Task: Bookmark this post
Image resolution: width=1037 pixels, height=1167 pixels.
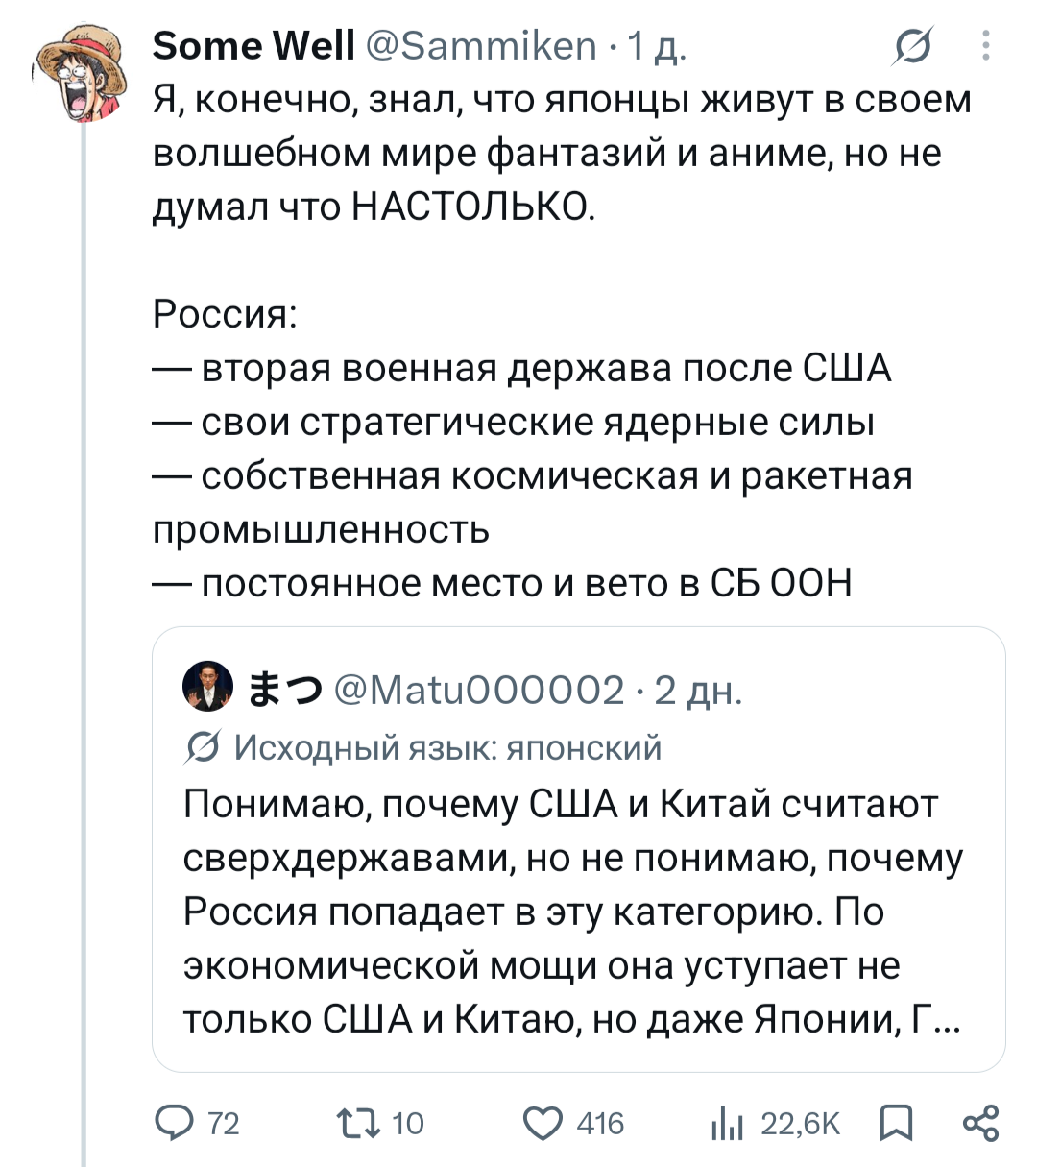Action: pos(896,1123)
